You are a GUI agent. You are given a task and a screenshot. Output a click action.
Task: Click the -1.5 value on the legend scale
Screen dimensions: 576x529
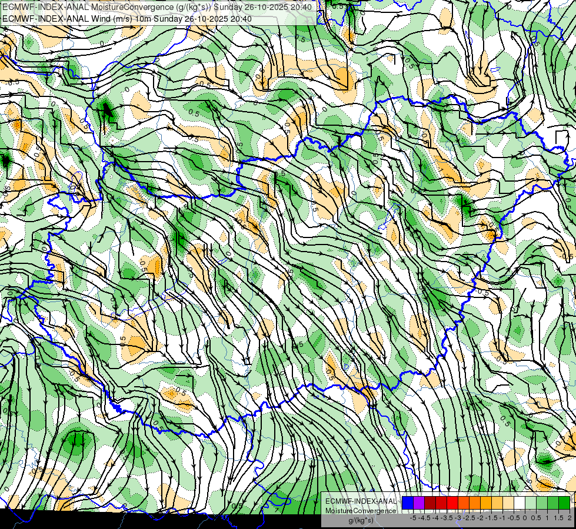491,518
